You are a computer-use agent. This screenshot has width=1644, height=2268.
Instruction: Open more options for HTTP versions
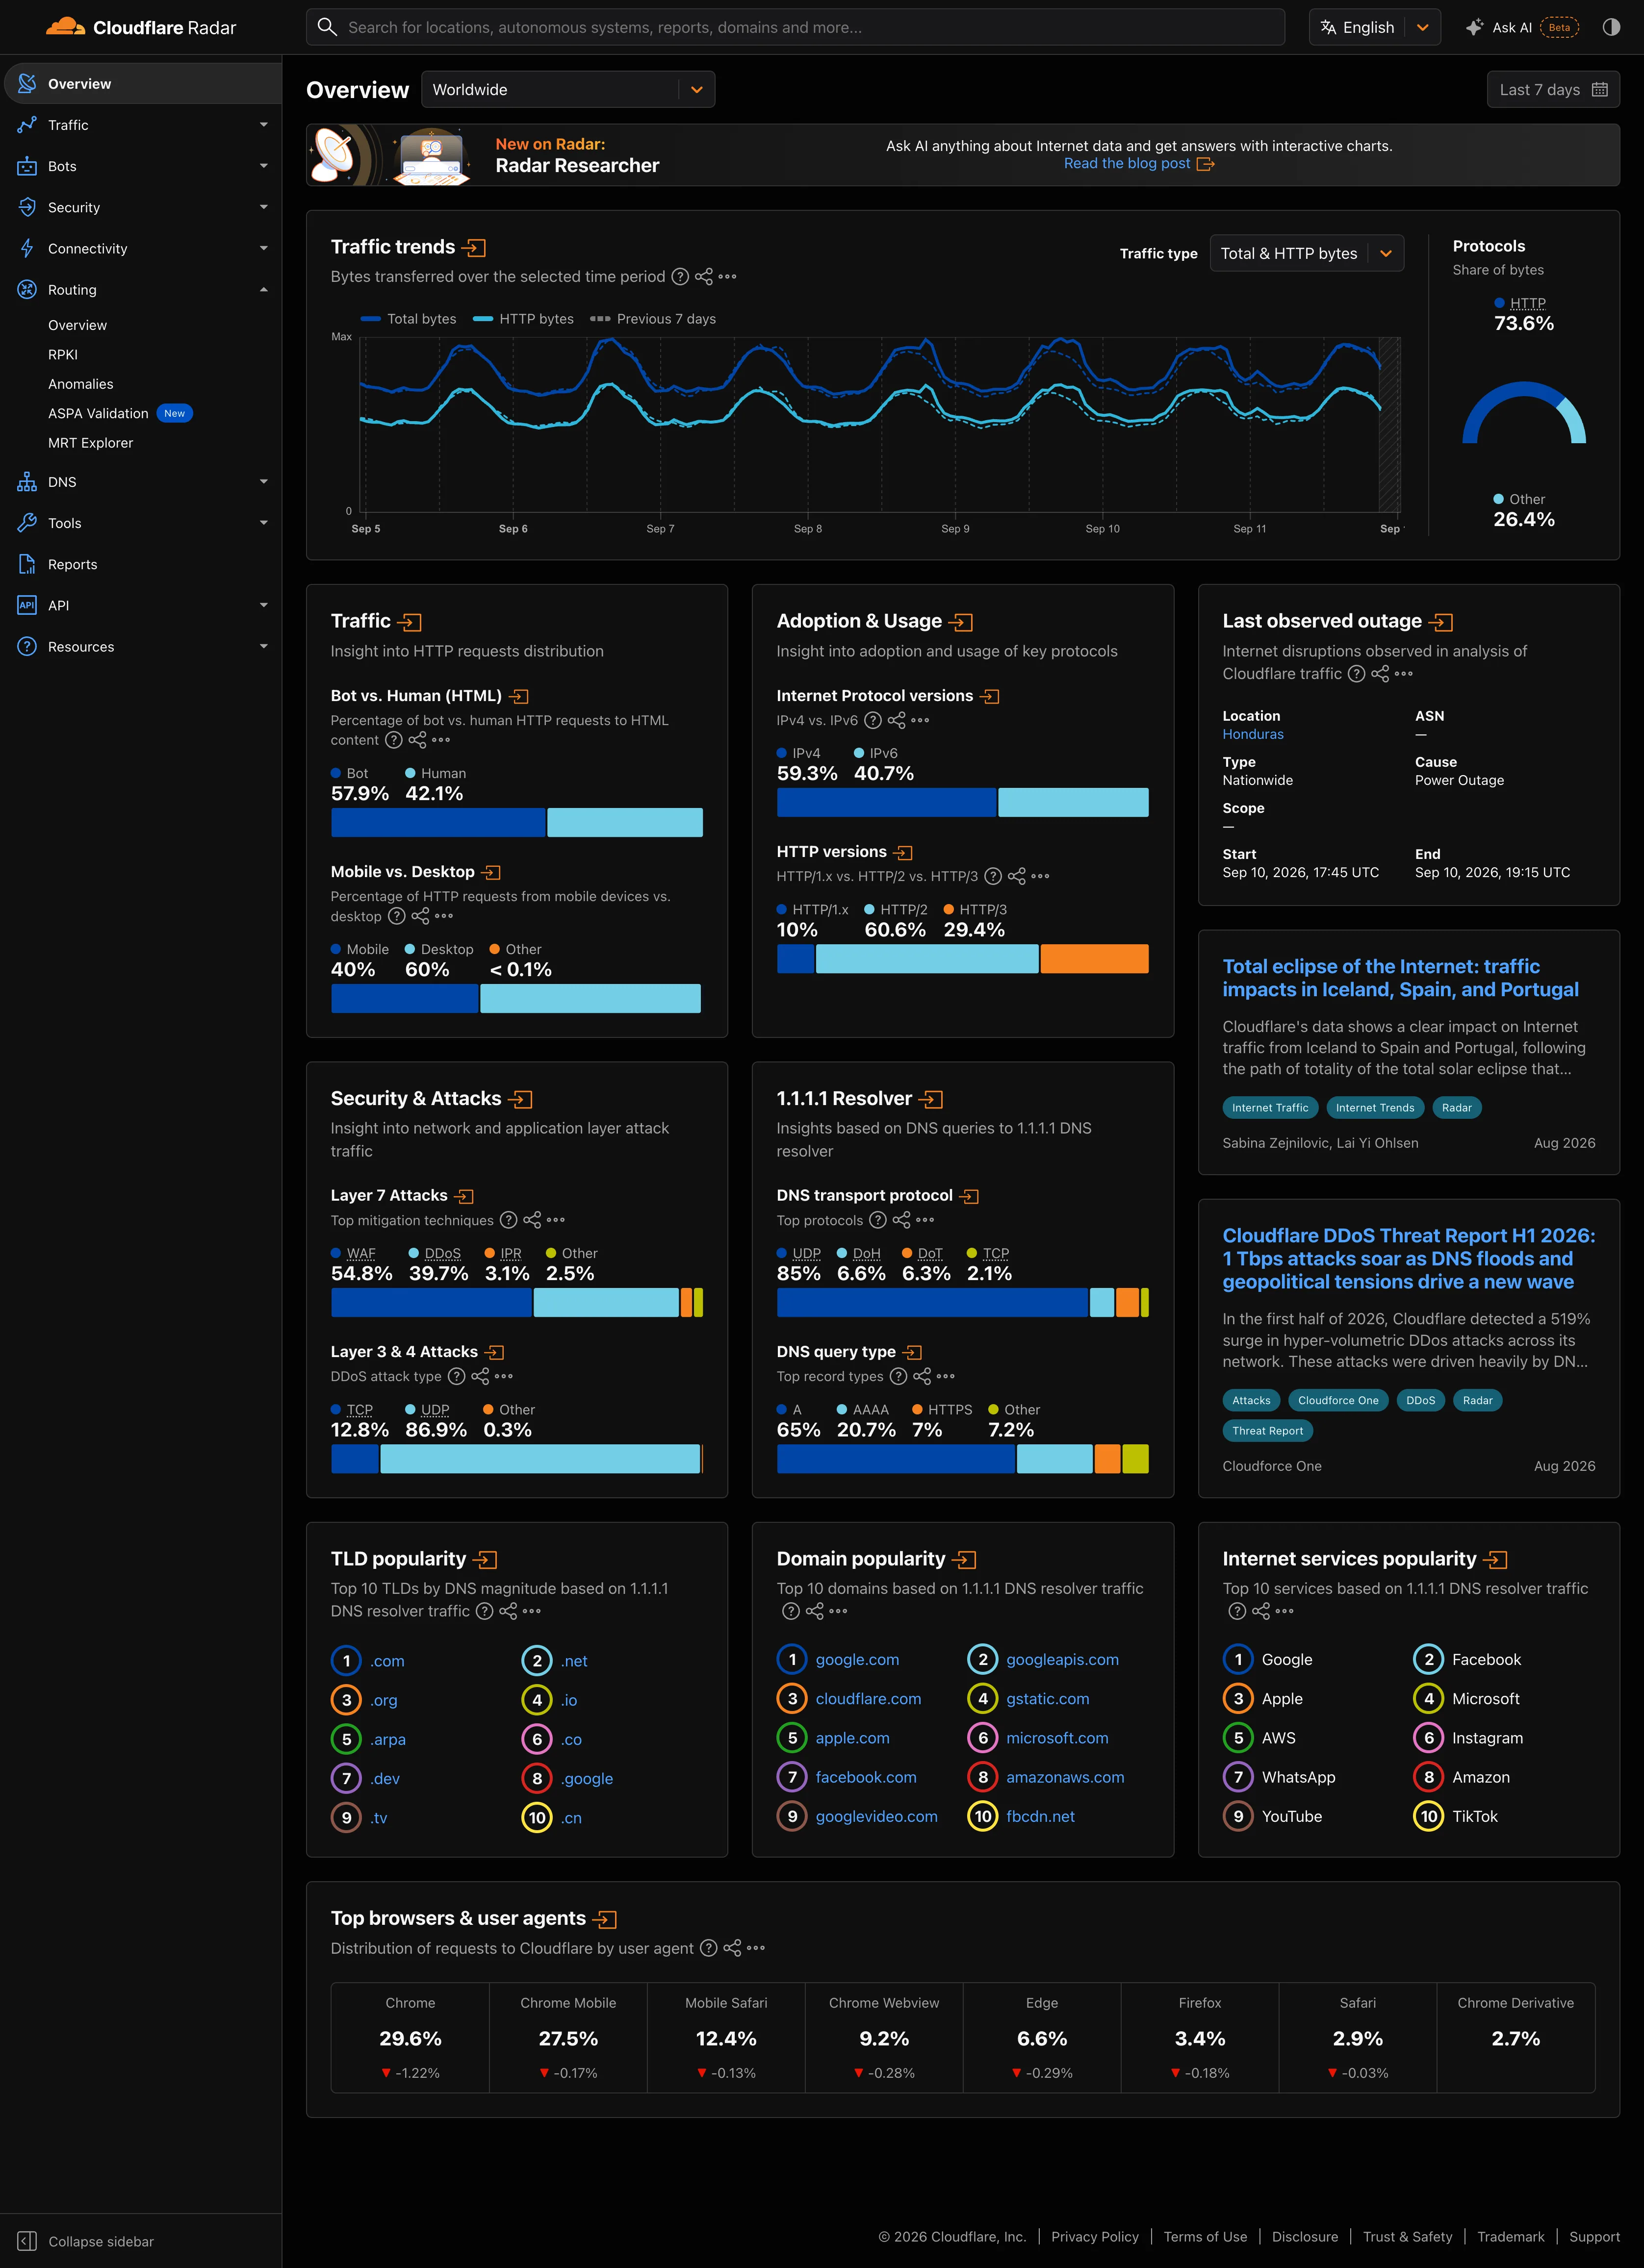point(1041,876)
